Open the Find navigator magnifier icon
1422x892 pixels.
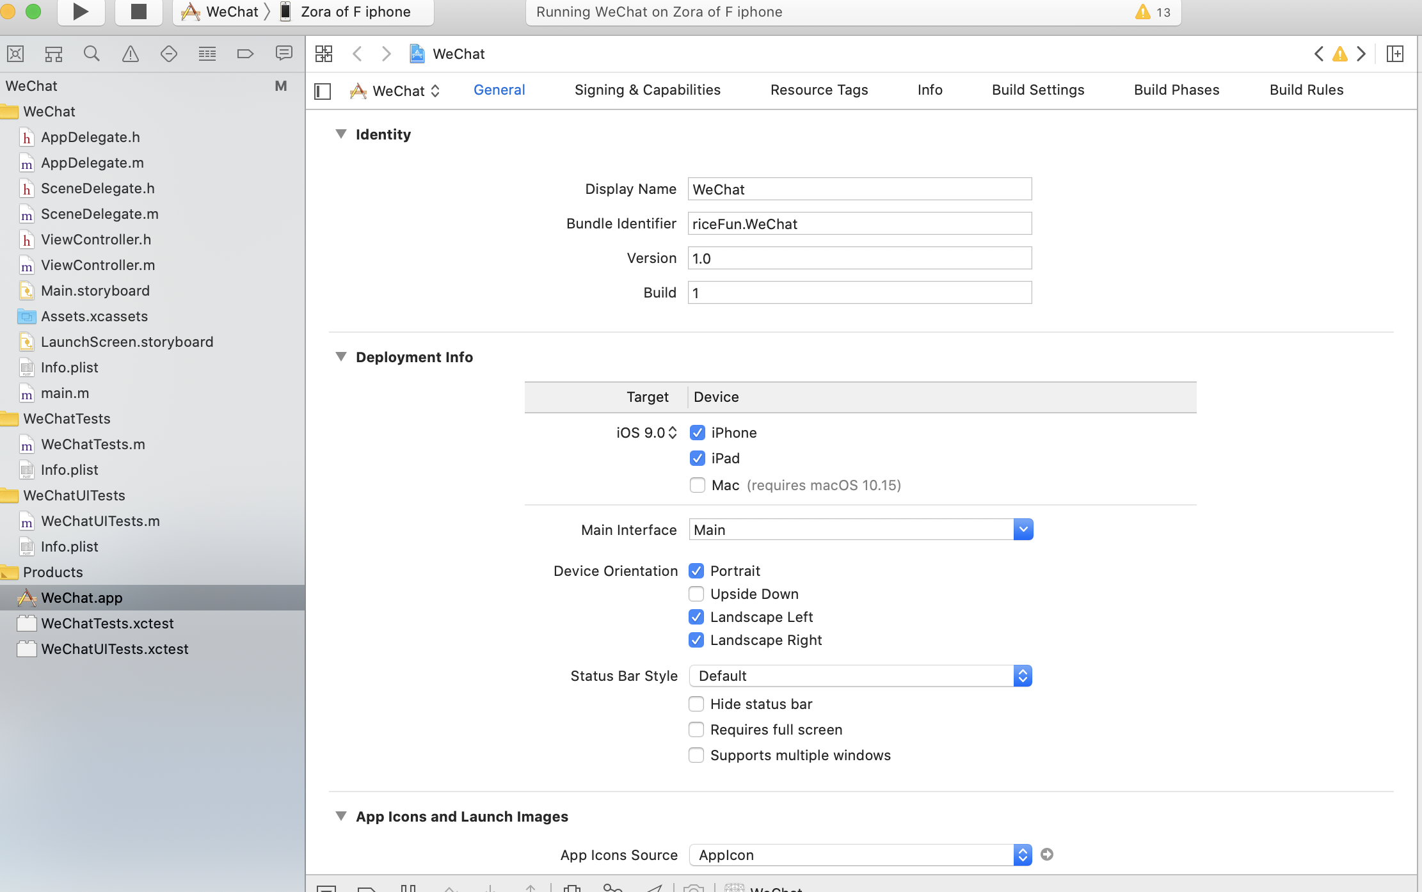click(92, 54)
